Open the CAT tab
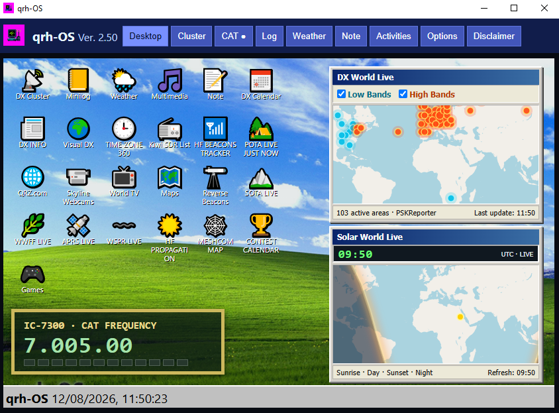559x413 pixels. point(234,36)
